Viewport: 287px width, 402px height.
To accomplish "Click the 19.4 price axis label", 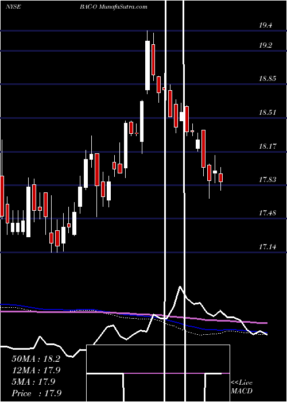I will coord(265,25).
